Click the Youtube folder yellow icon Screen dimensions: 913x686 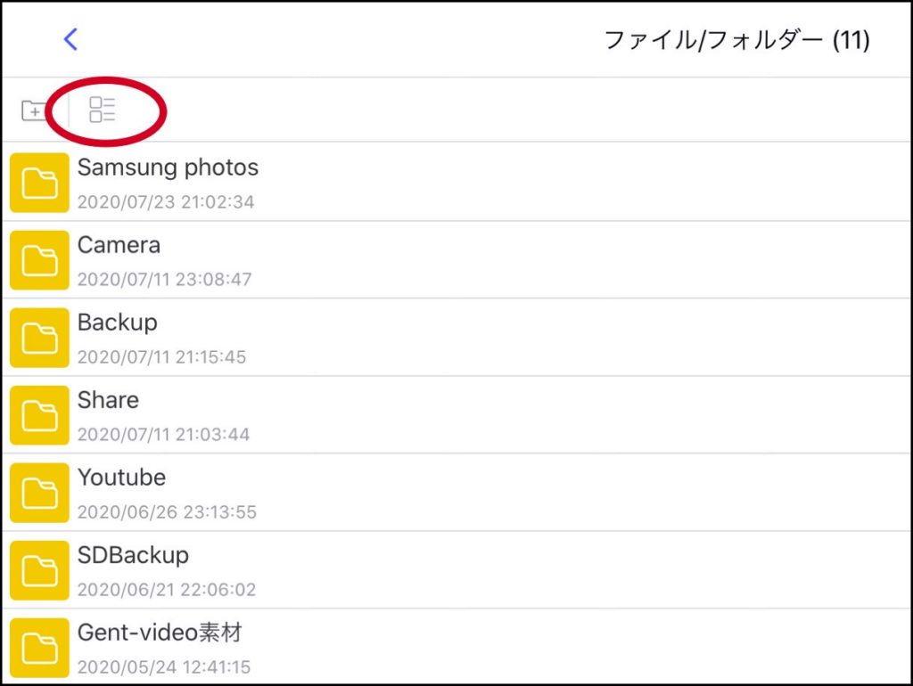pyautogui.click(x=39, y=493)
